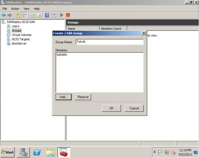Sort by the Members Count column header
This screenshot has height=158, width=199.
pyautogui.click(x=113, y=28)
